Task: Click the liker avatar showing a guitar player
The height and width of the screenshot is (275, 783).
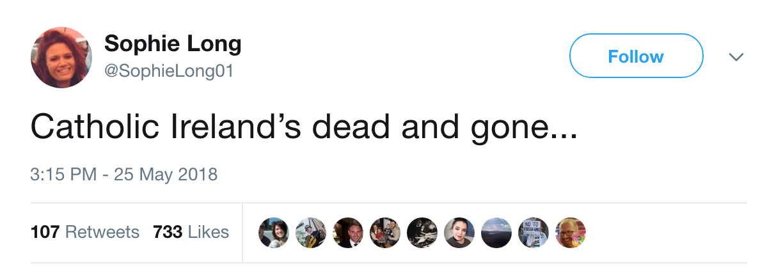Action: 311,233
